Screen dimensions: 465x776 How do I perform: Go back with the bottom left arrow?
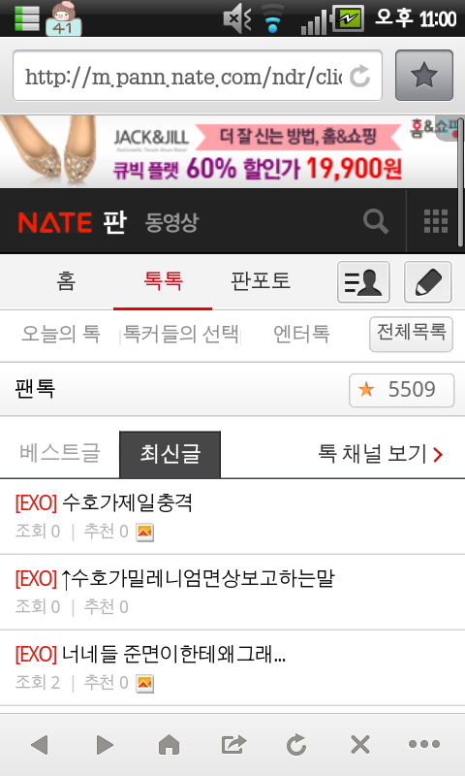click(39, 744)
